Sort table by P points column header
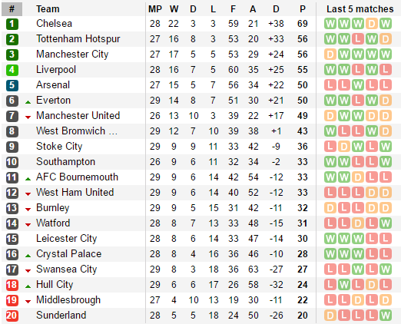This screenshot has width=401, height=324. point(303,9)
